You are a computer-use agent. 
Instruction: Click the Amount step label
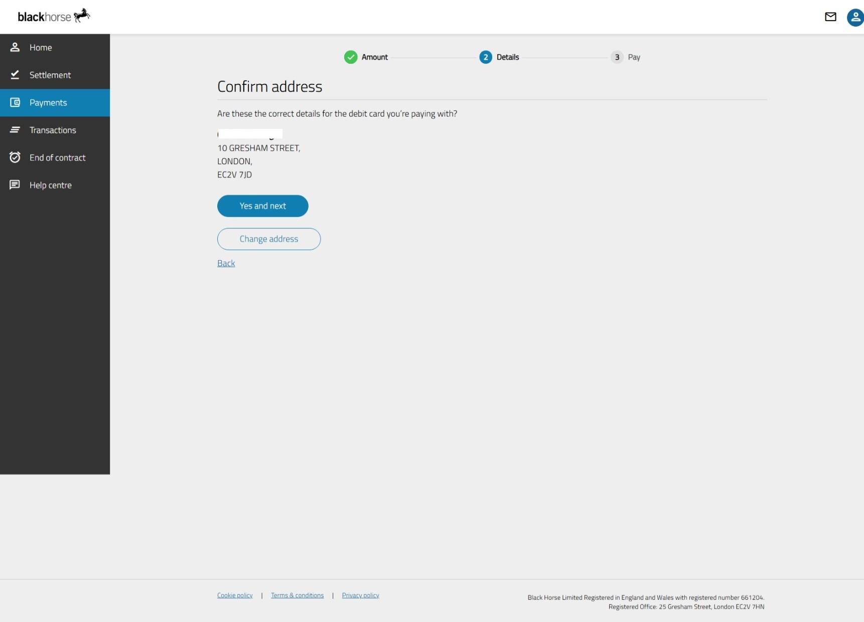(x=375, y=57)
